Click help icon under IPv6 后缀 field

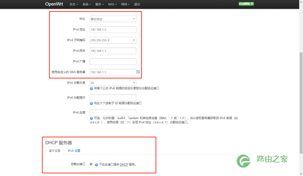pyautogui.click(x=91, y=118)
